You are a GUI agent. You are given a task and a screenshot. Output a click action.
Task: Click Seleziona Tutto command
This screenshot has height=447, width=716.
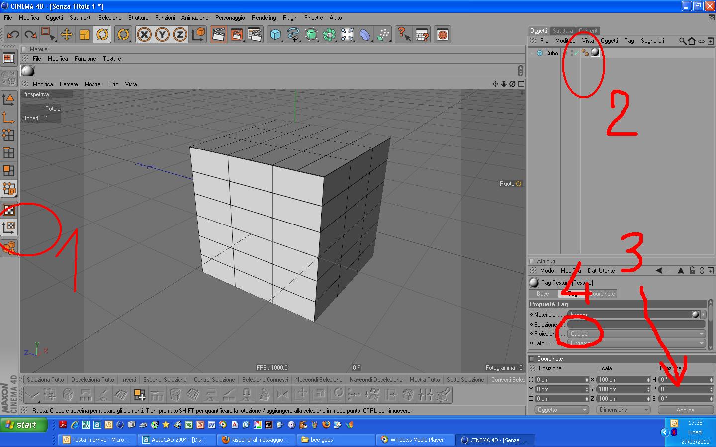(x=45, y=380)
